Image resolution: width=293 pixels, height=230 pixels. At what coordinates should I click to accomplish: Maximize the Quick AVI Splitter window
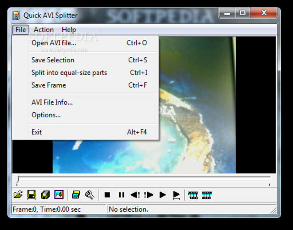[243, 13]
